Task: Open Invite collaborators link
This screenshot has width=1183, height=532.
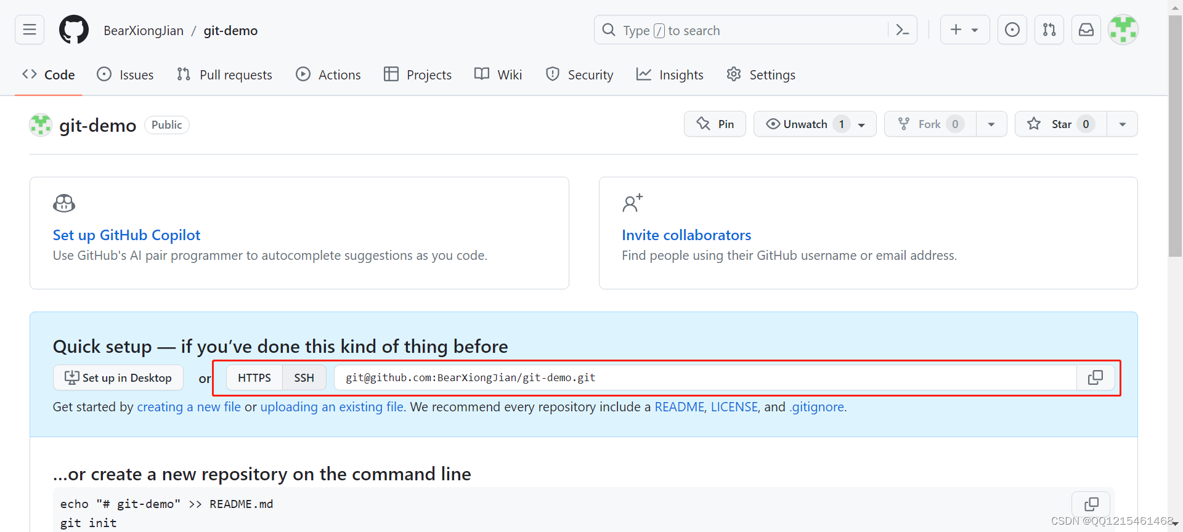Action: [x=686, y=235]
